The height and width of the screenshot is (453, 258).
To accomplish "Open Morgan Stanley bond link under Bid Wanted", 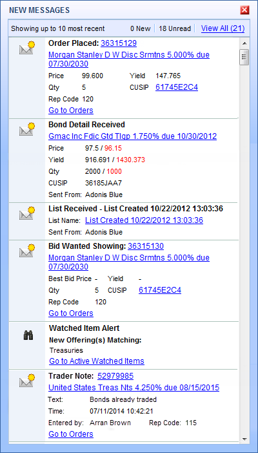I will click(x=129, y=262).
